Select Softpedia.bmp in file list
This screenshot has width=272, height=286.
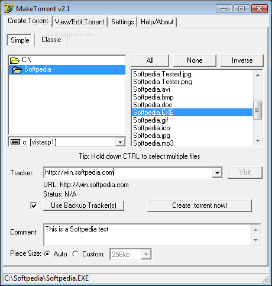192,97
